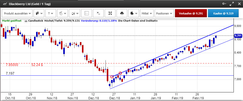243x101 pixels.
Task: Click Verkaufen @ 9.291 button
Action: pos(191,13)
